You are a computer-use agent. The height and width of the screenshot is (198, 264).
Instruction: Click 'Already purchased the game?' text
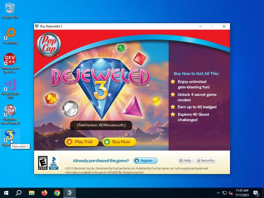click(101, 161)
